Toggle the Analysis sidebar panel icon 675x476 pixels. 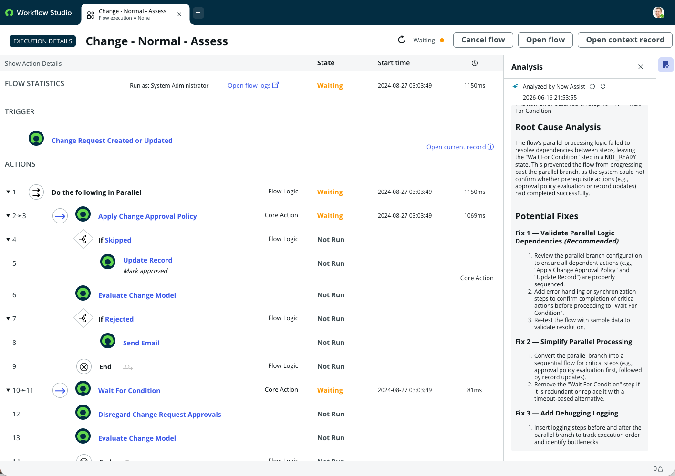666,65
